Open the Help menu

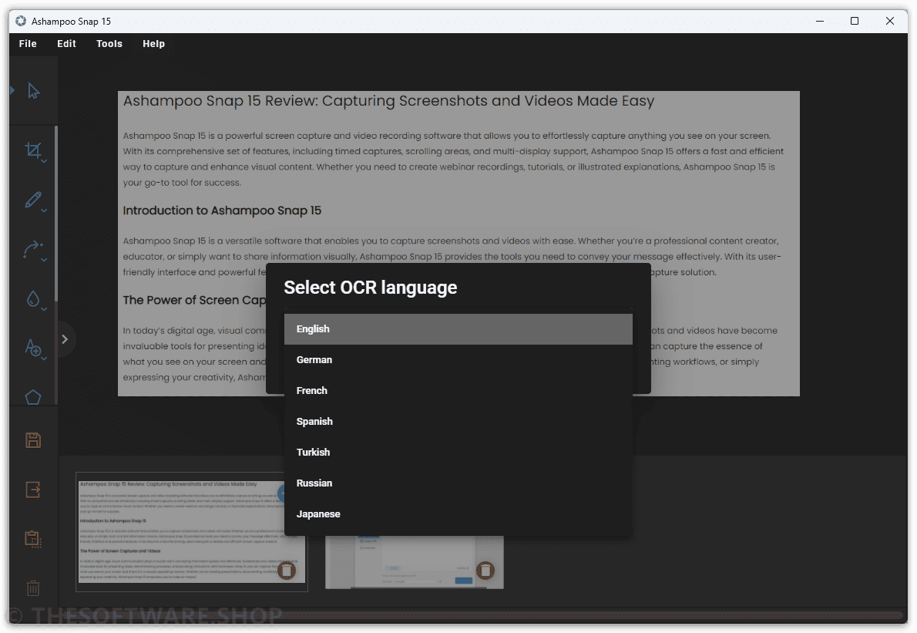[x=154, y=44]
